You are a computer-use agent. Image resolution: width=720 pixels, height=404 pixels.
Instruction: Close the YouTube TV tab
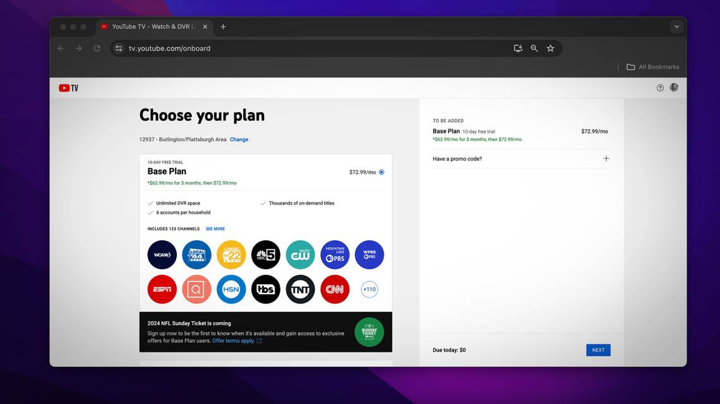point(205,26)
